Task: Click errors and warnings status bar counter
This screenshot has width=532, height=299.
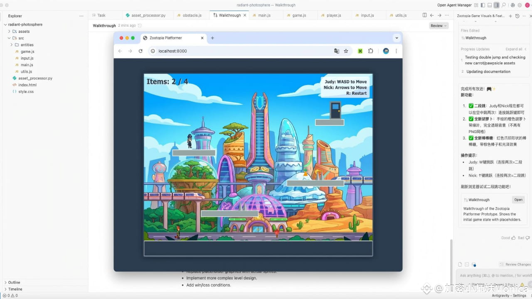Action: [x=10, y=296]
